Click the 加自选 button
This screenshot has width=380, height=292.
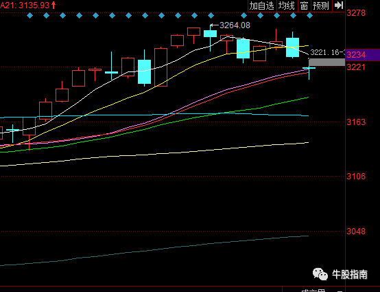tap(262, 5)
